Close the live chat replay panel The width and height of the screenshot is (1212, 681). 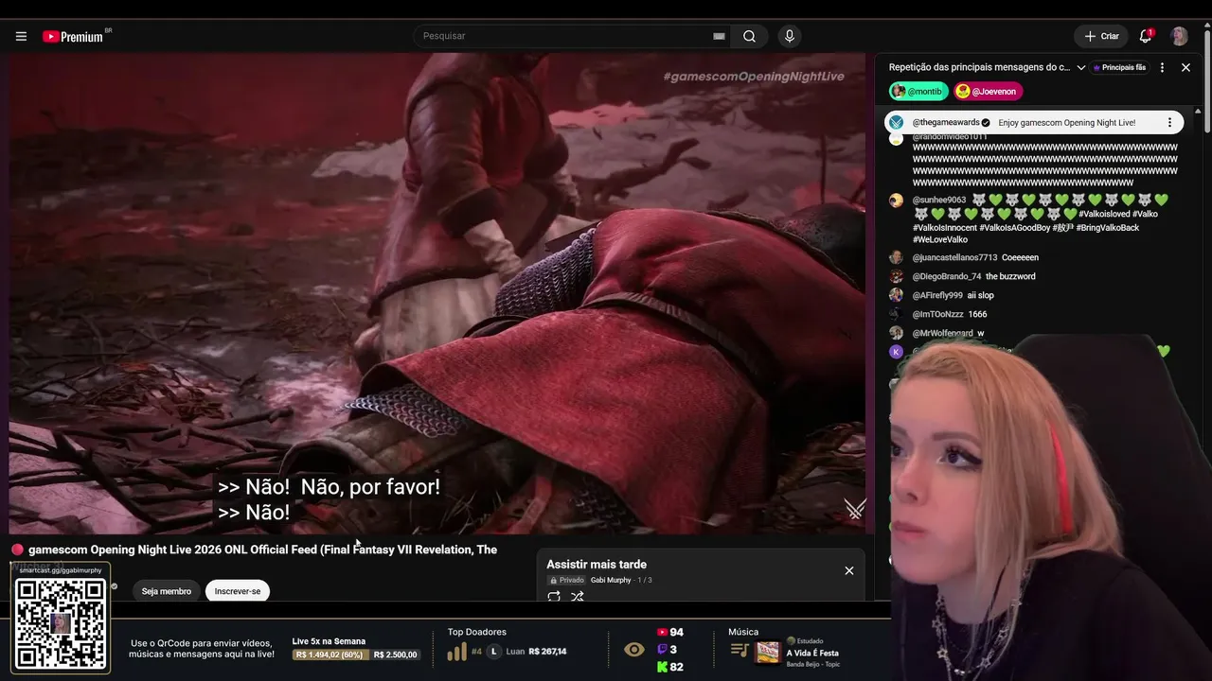(1185, 68)
